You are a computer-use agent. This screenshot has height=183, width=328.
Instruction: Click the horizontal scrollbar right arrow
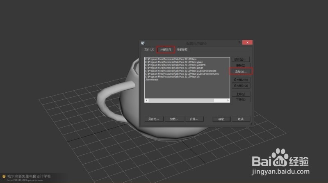pos(228,101)
